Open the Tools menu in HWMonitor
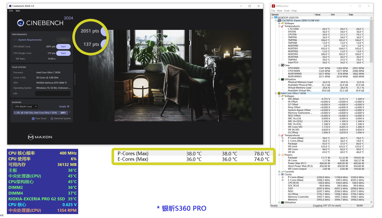Viewport: 382px width, 218px height. 287,11
